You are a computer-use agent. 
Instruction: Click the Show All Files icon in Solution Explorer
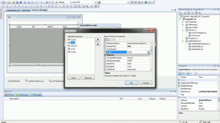pyautogui.click(x=185, y=13)
